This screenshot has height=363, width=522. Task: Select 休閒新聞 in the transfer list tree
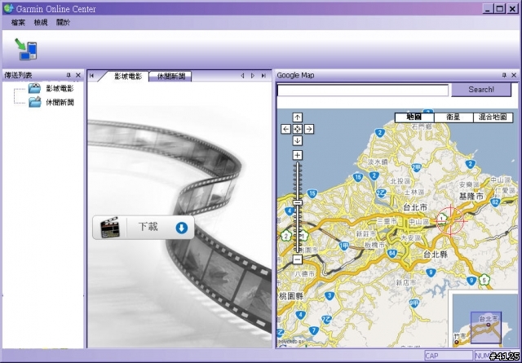[60, 102]
